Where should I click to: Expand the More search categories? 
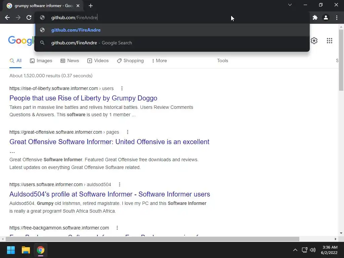[160, 61]
